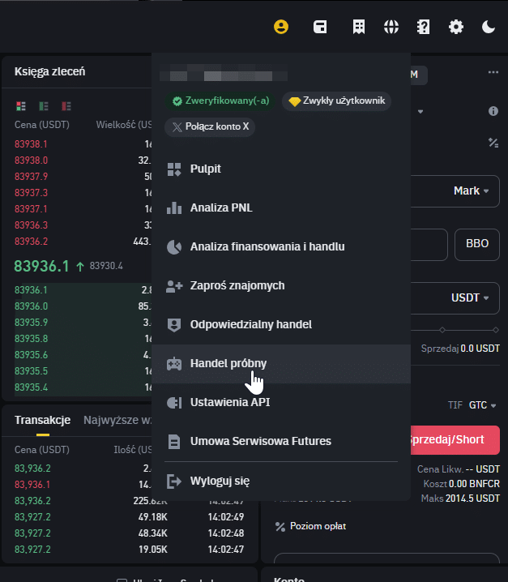
Task: Choose Zaproś znajomych from the menu
Action: point(281,286)
